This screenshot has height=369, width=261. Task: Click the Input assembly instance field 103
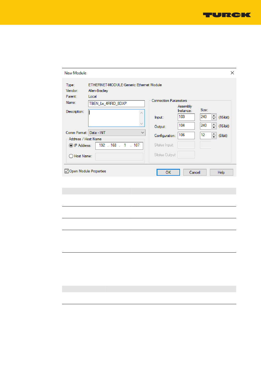[186, 117]
